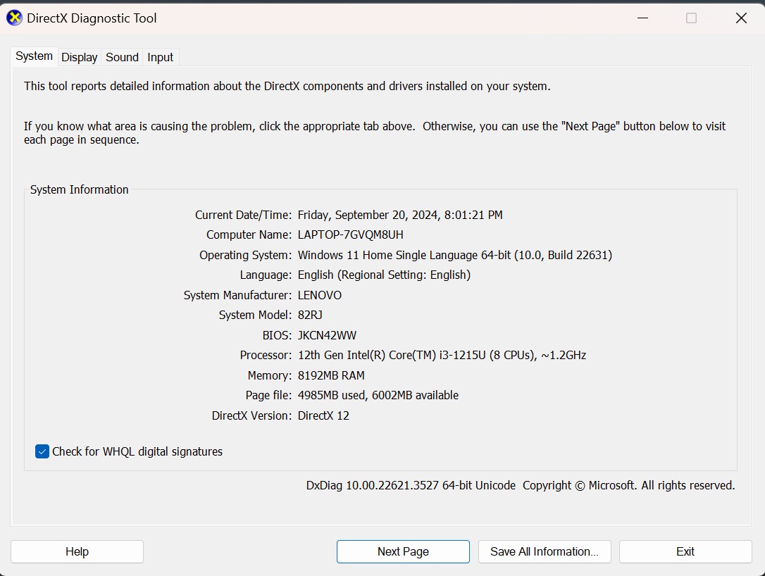Click the Page file label
Viewport: 765px width, 576px height.
click(x=269, y=395)
